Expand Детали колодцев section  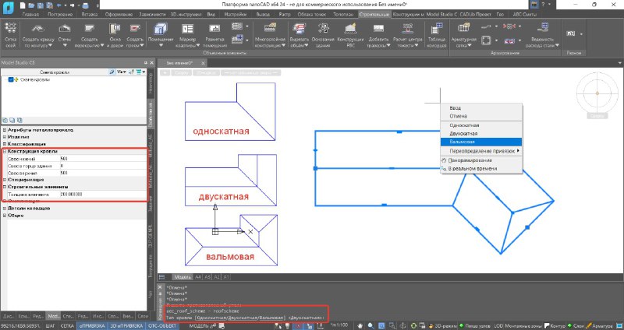(5, 208)
